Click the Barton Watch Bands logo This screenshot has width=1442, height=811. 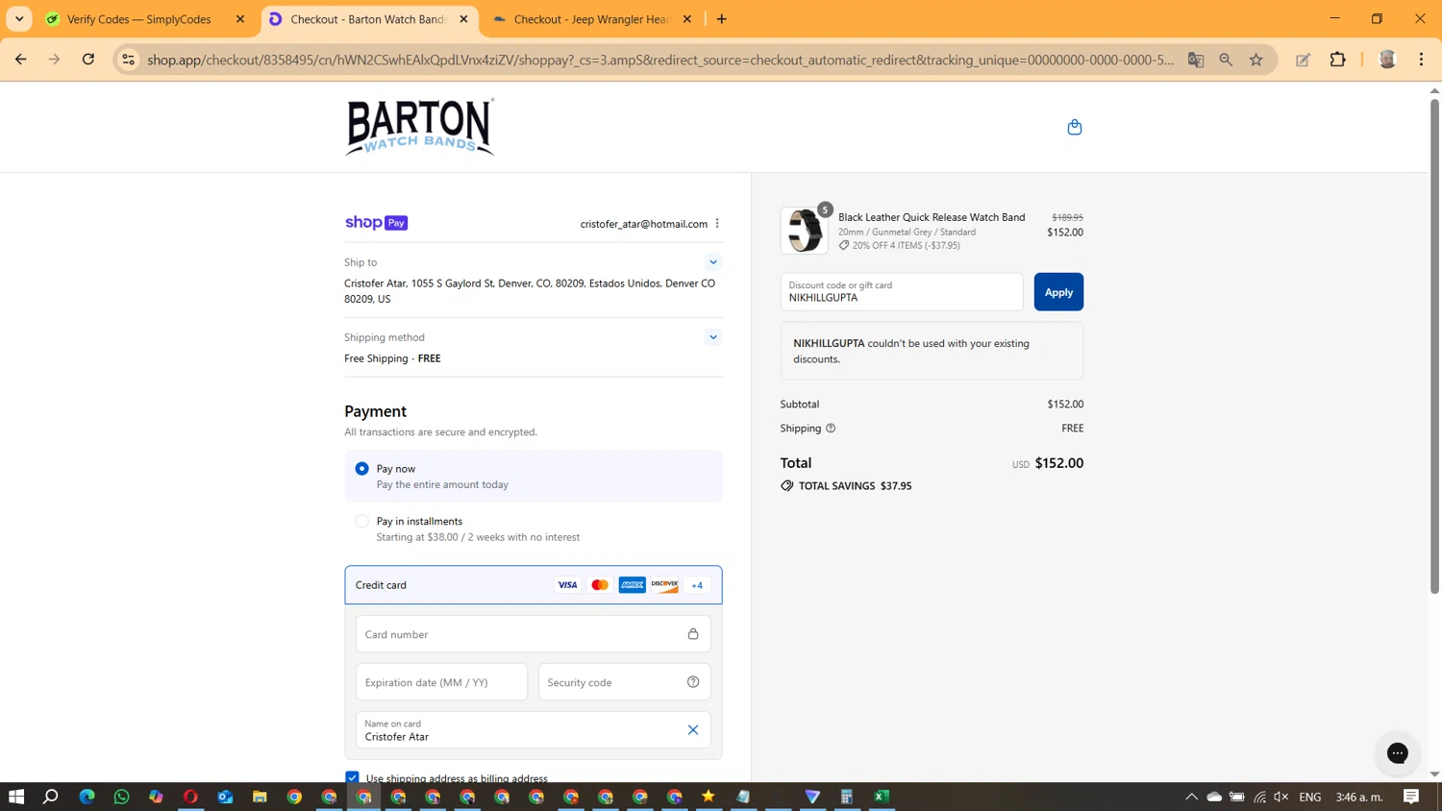[x=420, y=127]
